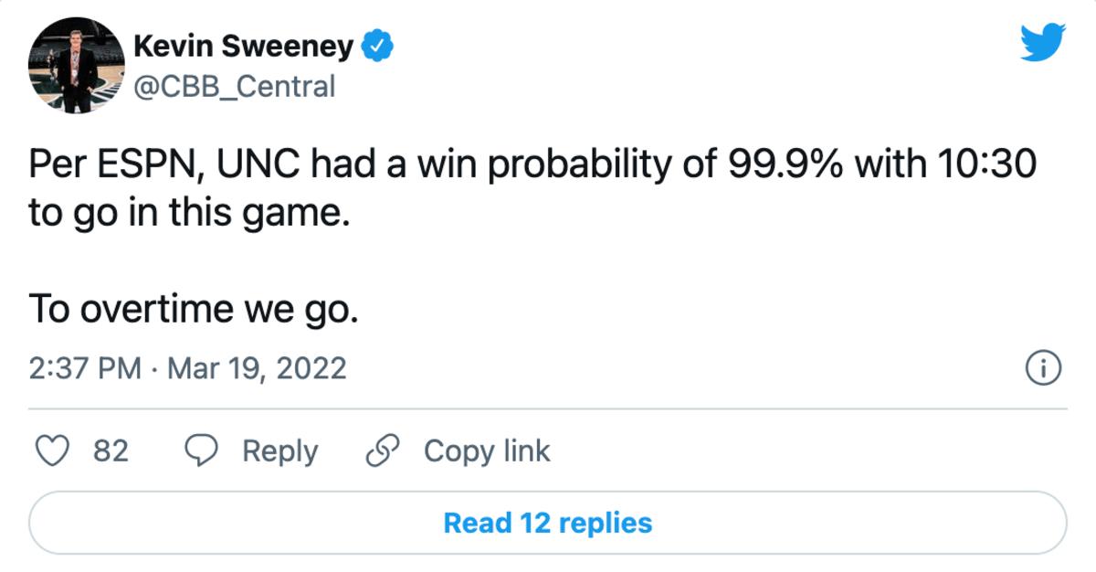Image resolution: width=1096 pixels, height=572 pixels.
Task: Click the reply speech bubble icon
Action: tap(201, 450)
